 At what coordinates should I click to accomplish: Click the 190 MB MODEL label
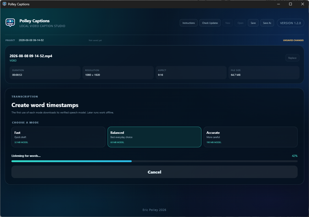tap(214, 142)
